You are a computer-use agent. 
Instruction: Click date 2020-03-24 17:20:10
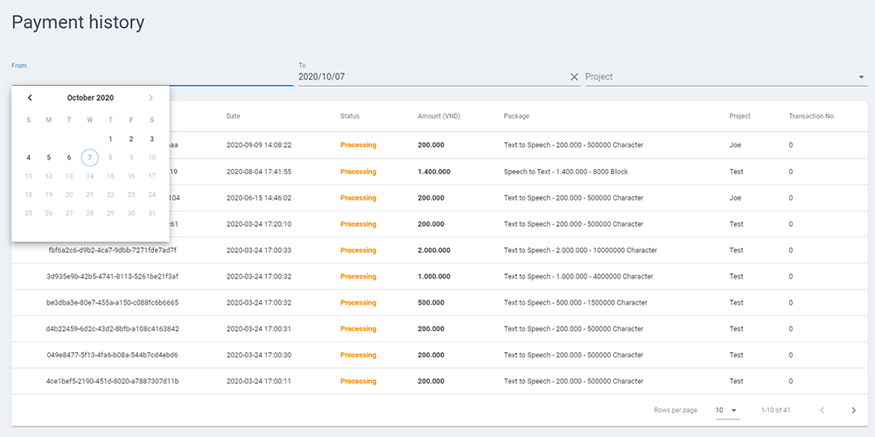point(259,224)
